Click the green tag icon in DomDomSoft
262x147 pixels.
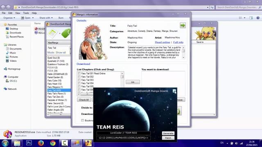pos(66,33)
